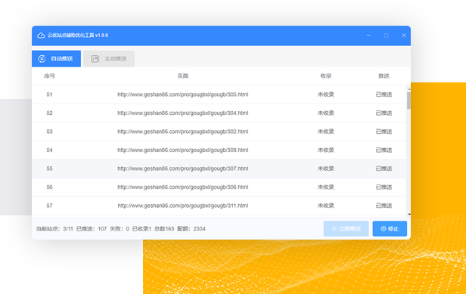Close the optimization tool window
The width and height of the screenshot is (466, 294).
404,36
